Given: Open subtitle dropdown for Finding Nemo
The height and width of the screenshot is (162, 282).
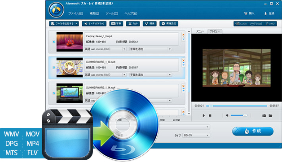Looking at the screenshot, I should tap(170, 49).
